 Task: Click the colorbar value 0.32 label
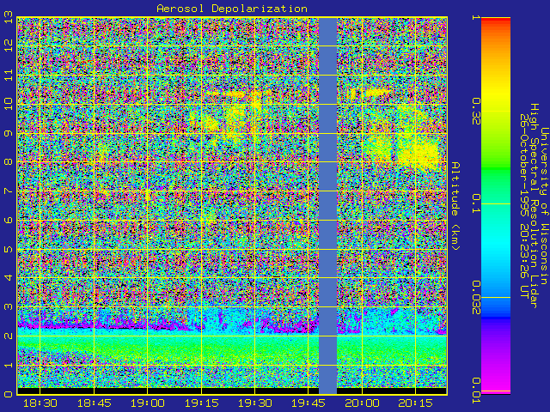point(476,112)
